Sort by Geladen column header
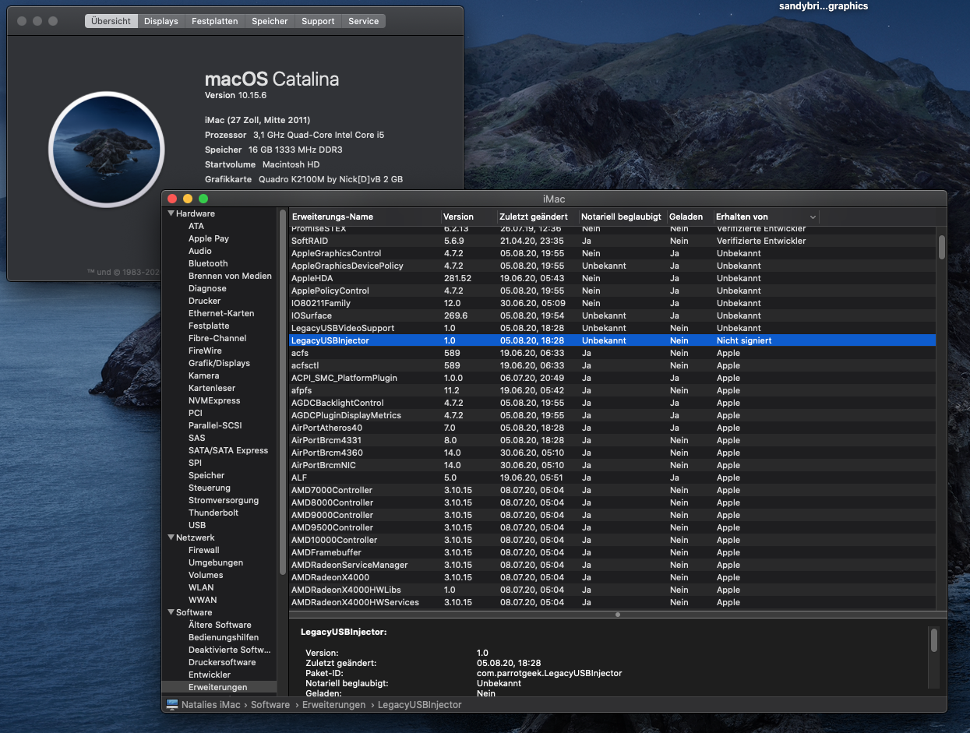The height and width of the screenshot is (733, 970). tap(690, 217)
